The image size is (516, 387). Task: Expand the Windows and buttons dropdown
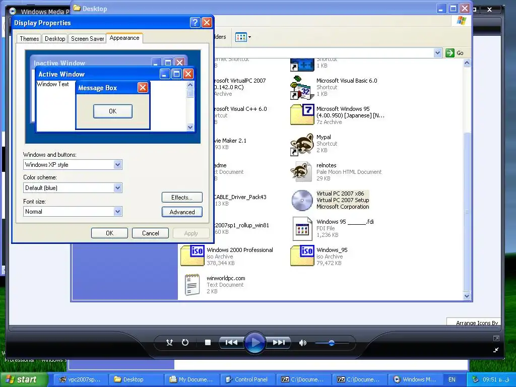[x=117, y=165]
